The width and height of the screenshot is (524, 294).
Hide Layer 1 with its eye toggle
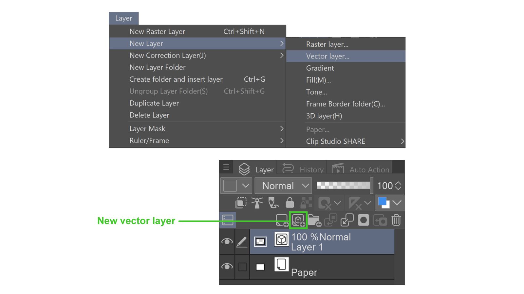pyautogui.click(x=227, y=242)
